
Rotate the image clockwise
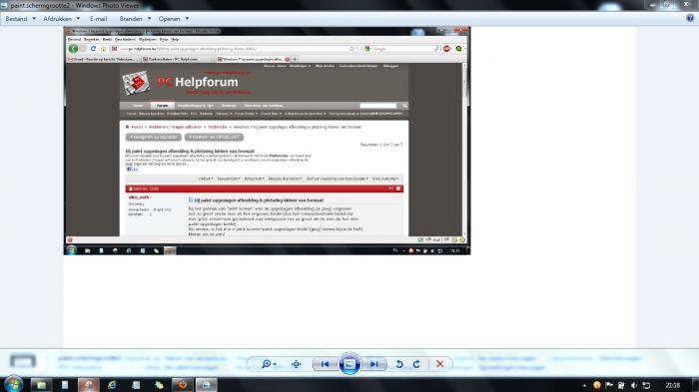[x=416, y=364]
